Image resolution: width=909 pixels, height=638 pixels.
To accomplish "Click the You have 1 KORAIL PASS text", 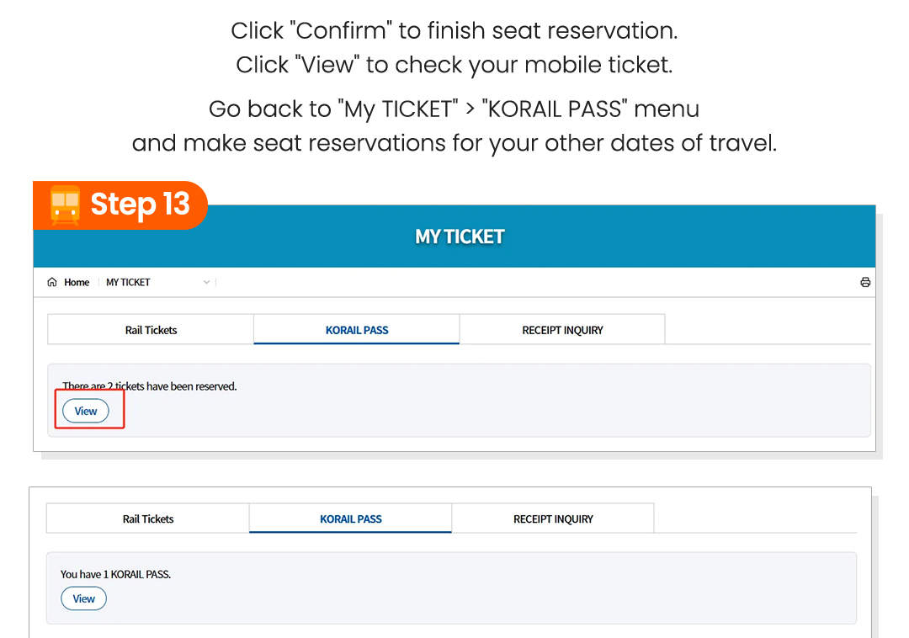I will pos(115,574).
